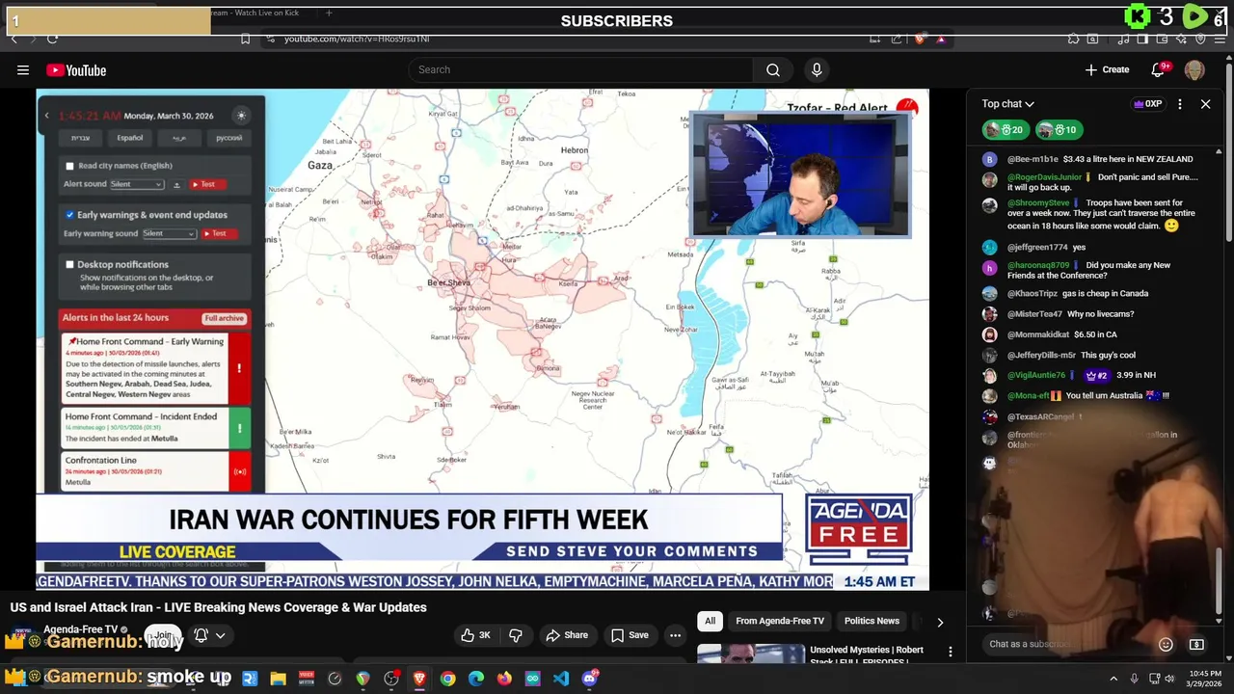Select the Incident Ended Metulla alert
Screen dimensions: 1234x694
pyautogui.click(x=155, y=429)
